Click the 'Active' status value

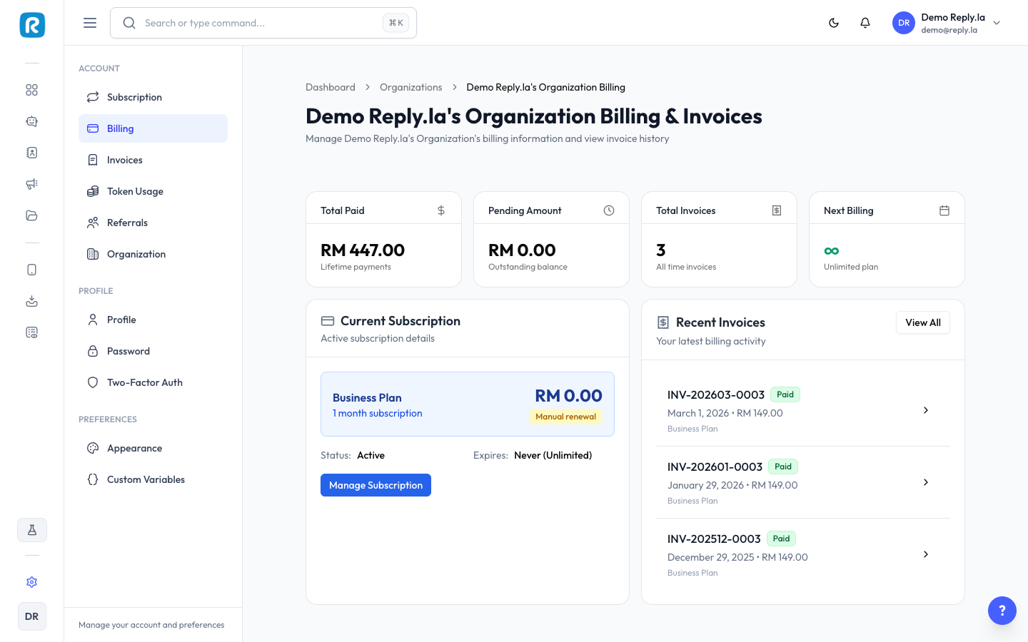(x=371, y=455)
